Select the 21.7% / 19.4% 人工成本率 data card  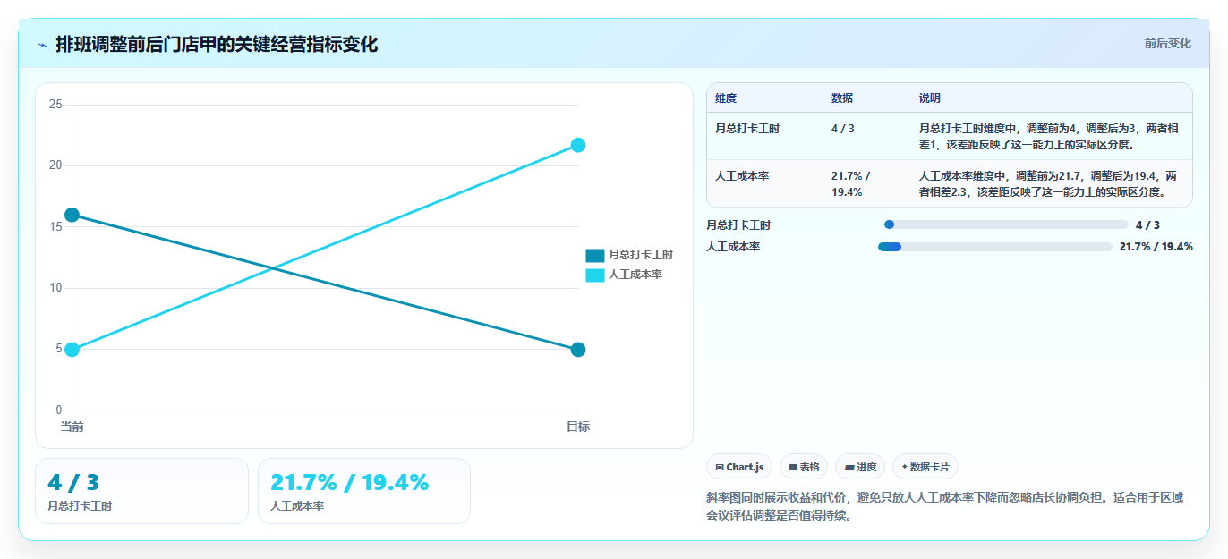364,491
